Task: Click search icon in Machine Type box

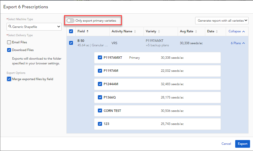Action: click(10, 27)
